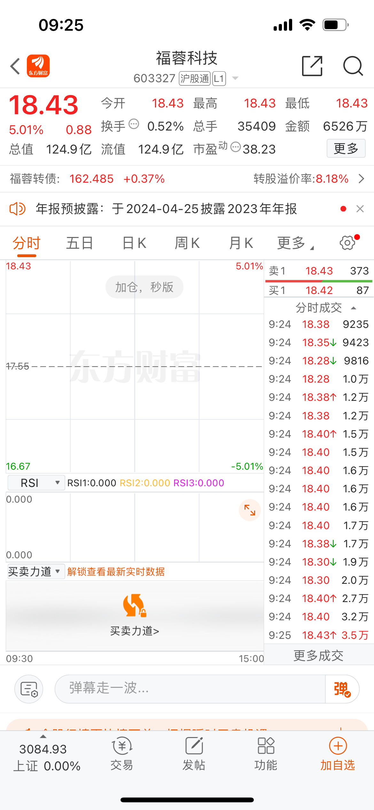Tap the locked 买卖力道 refresh icon

(x=135, y=605)
